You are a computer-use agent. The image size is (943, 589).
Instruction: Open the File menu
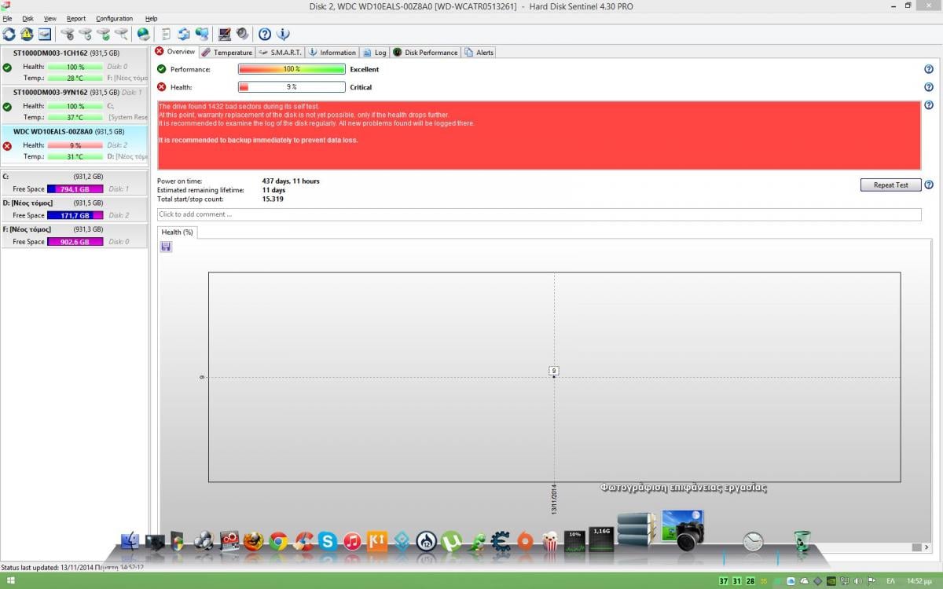pyautogui.click(x=7, y=18)
